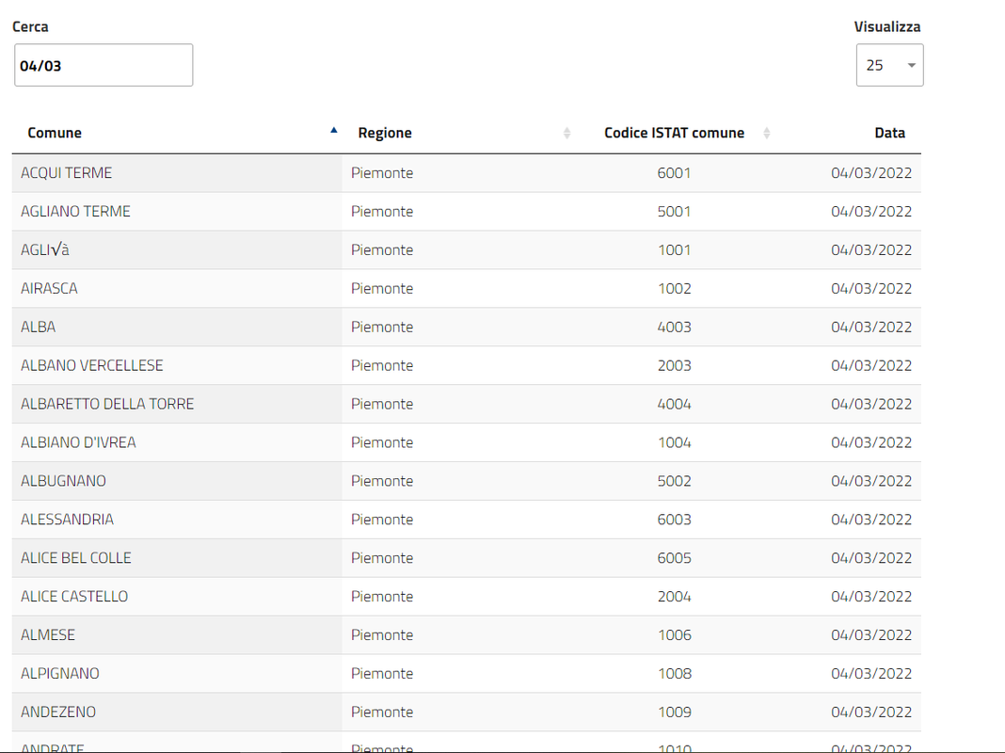This screenshot has width=1005, height=753.
Task: Select the ALICE CASTELLO cell
Action: click(x=177, y=596)
